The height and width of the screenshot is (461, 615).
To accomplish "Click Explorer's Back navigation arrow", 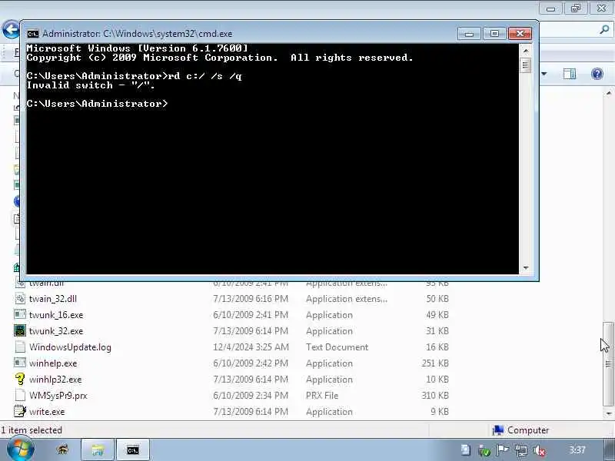I will [x=11, y=29].
